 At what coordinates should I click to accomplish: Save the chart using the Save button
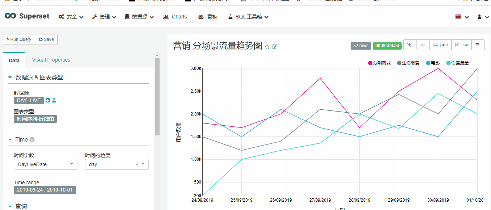point(46,39)
